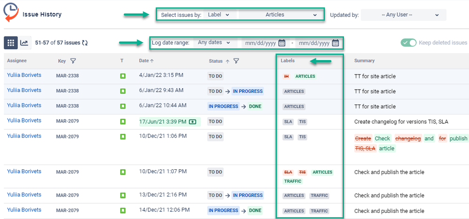Click the Issue History title
This screenshot has width=469, height=219.
(x=42, y=15)
